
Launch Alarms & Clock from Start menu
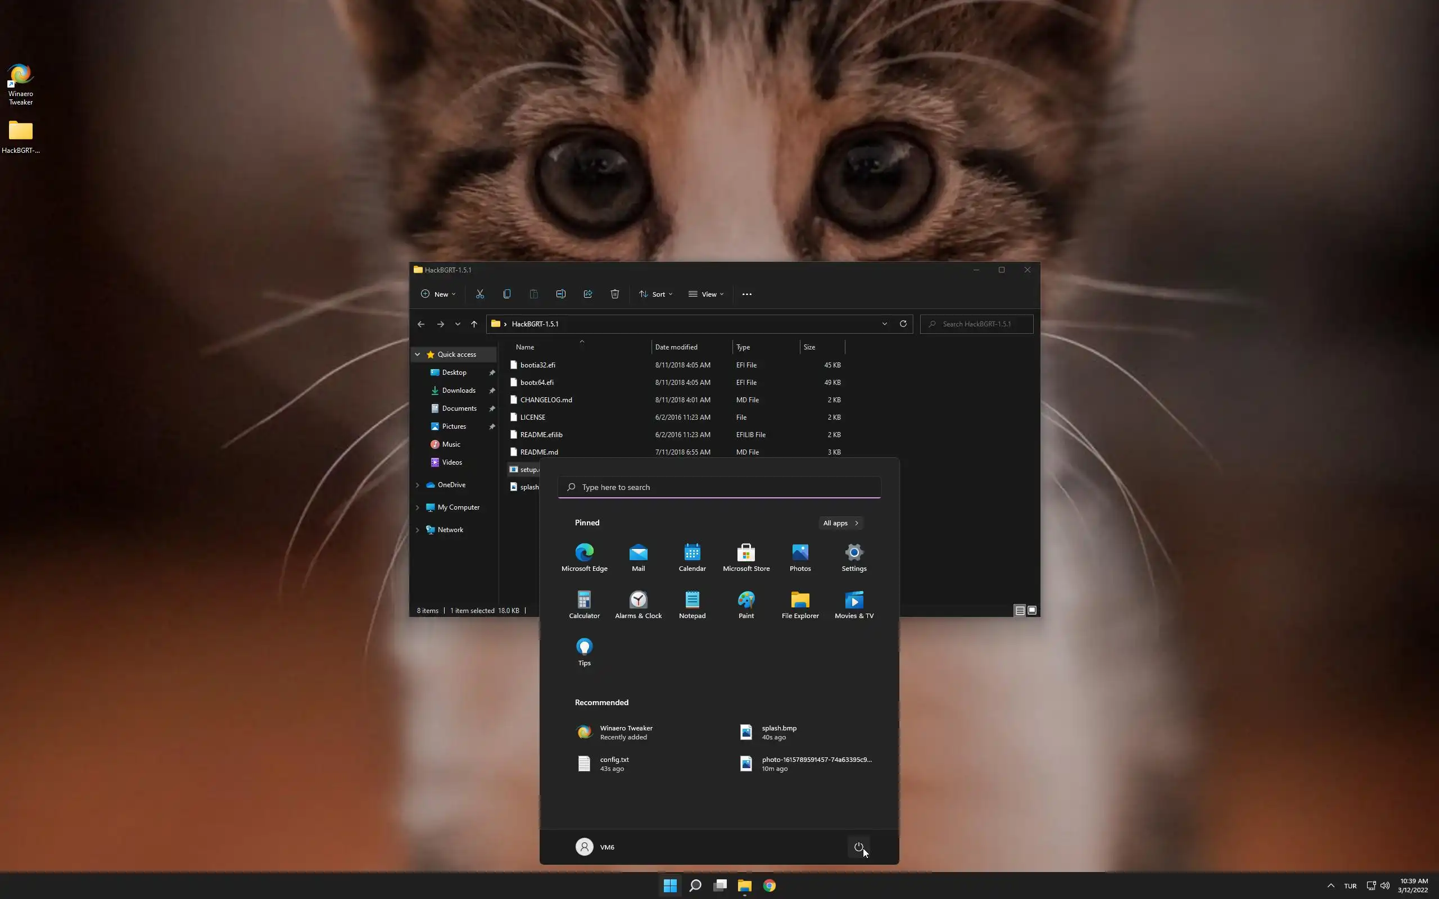pyautogui.click(x=638, y=605)
